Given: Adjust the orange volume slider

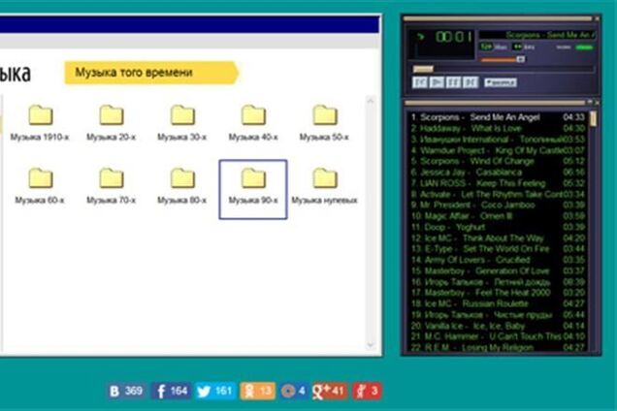Looking at the screenshot, I should pyautogui.click(x=503, y=59).
